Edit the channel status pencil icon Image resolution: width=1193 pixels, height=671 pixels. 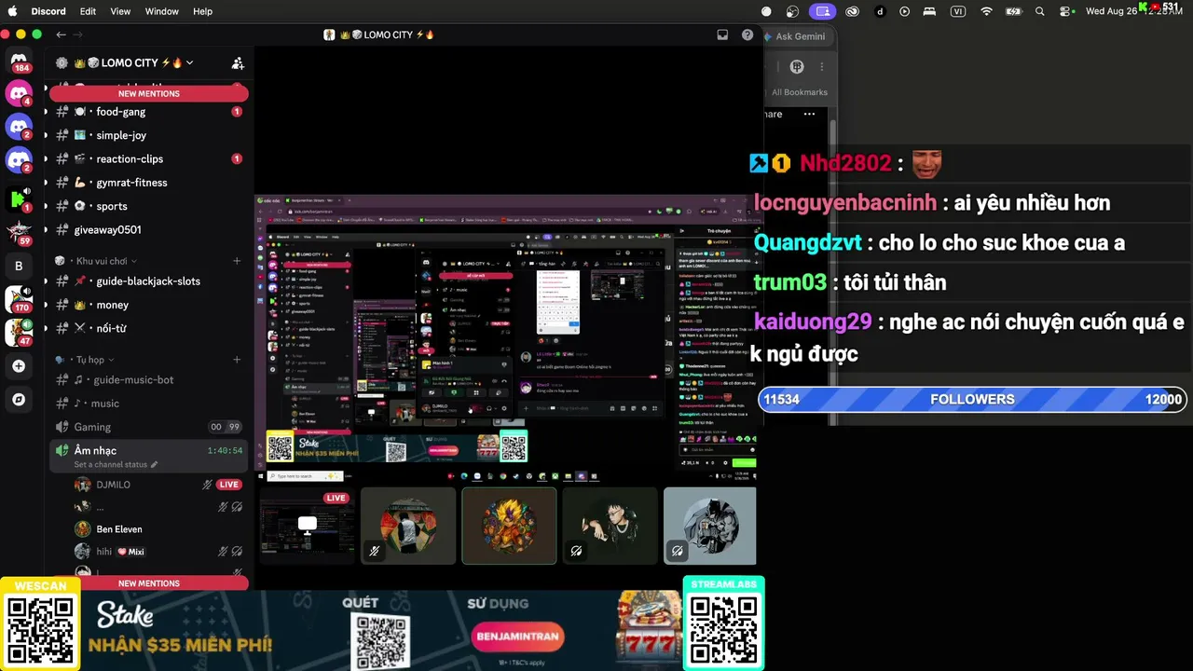pyautogui.click(x=154, y=465)
